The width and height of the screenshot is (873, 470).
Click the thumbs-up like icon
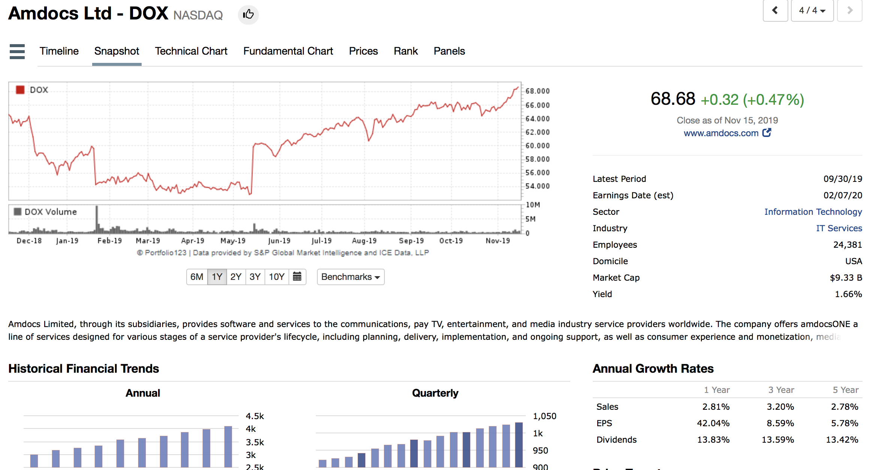click(x=248, y=15)
